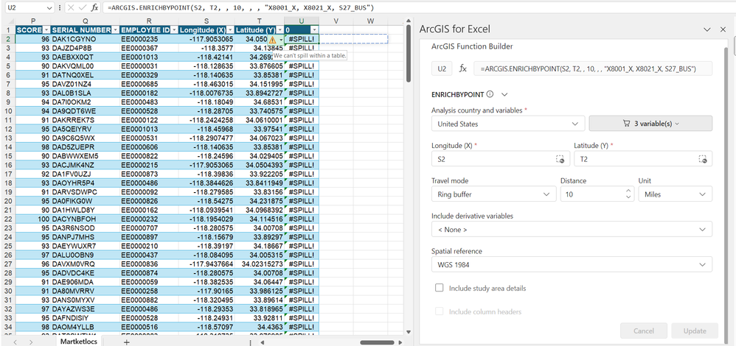Select cell with serial DACYNBFOH
The height and width of the screenshot is (346, 736).
click(85, 219)
